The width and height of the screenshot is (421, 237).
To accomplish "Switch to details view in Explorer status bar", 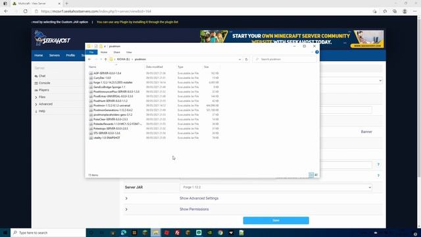I will 311,175.
